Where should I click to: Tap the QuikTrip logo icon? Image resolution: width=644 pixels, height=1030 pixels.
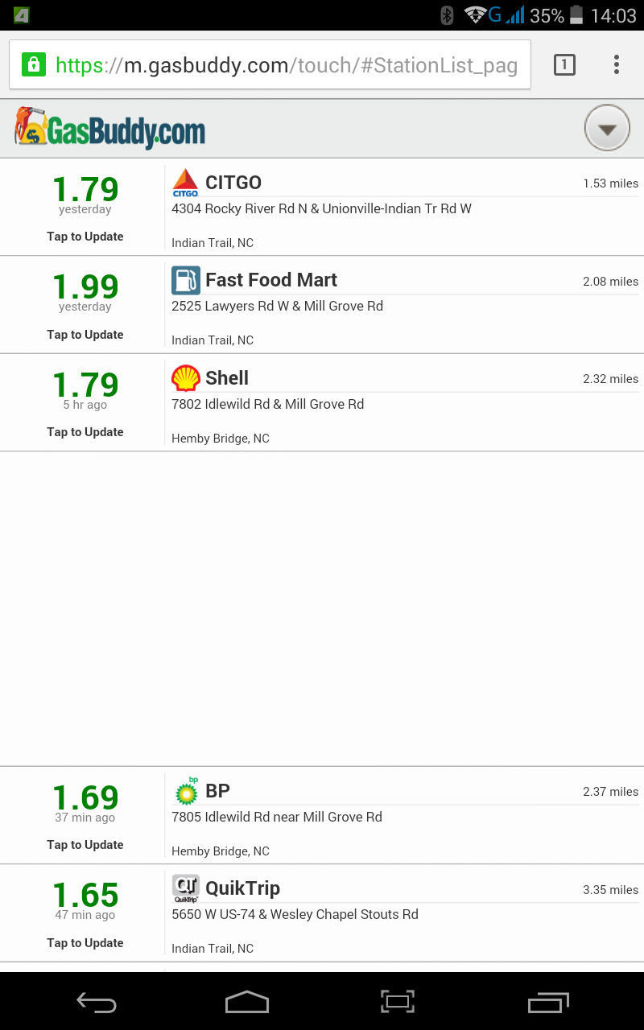click(x=185, y=888)
